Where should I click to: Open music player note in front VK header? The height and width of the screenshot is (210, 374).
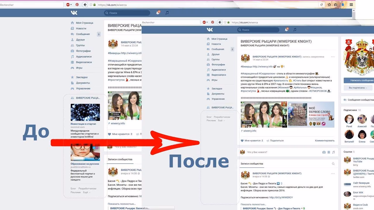click(x=295, y=29)
